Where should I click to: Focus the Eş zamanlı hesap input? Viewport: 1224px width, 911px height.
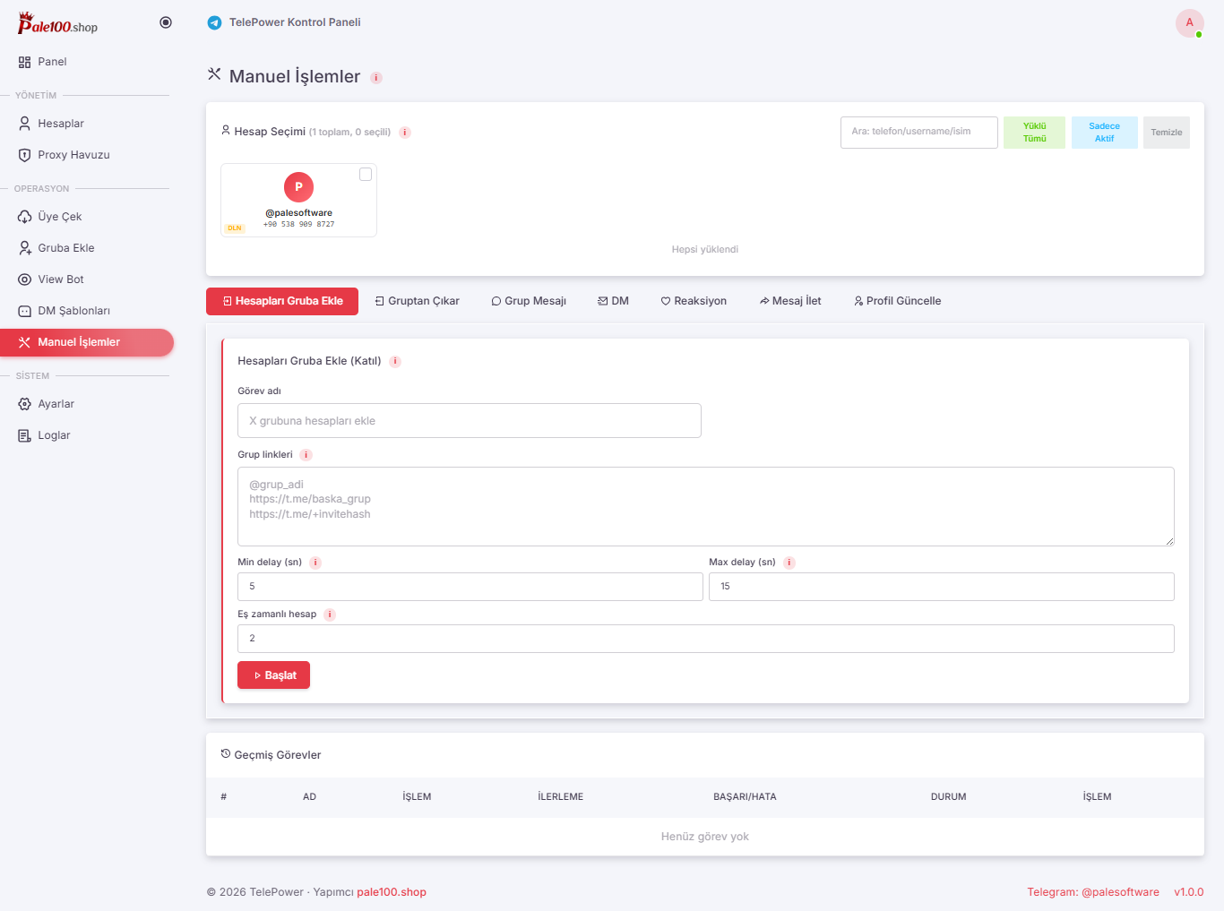pos(706,639)
